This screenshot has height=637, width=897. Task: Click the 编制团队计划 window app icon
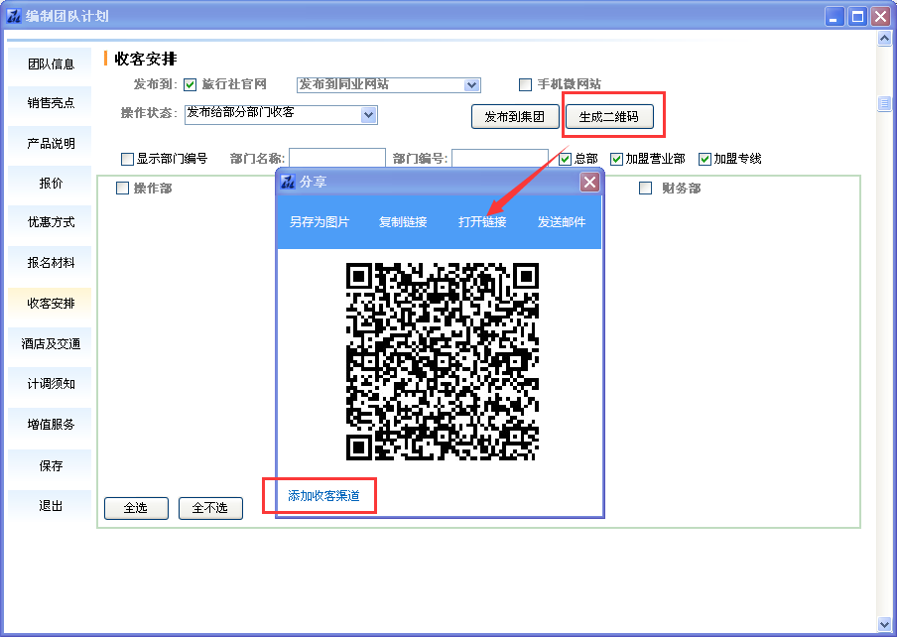coord(13,16)
